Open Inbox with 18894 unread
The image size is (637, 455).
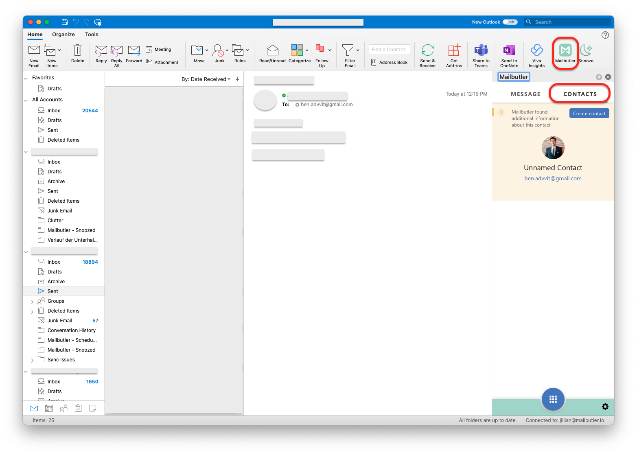click(x=64, y=262)
